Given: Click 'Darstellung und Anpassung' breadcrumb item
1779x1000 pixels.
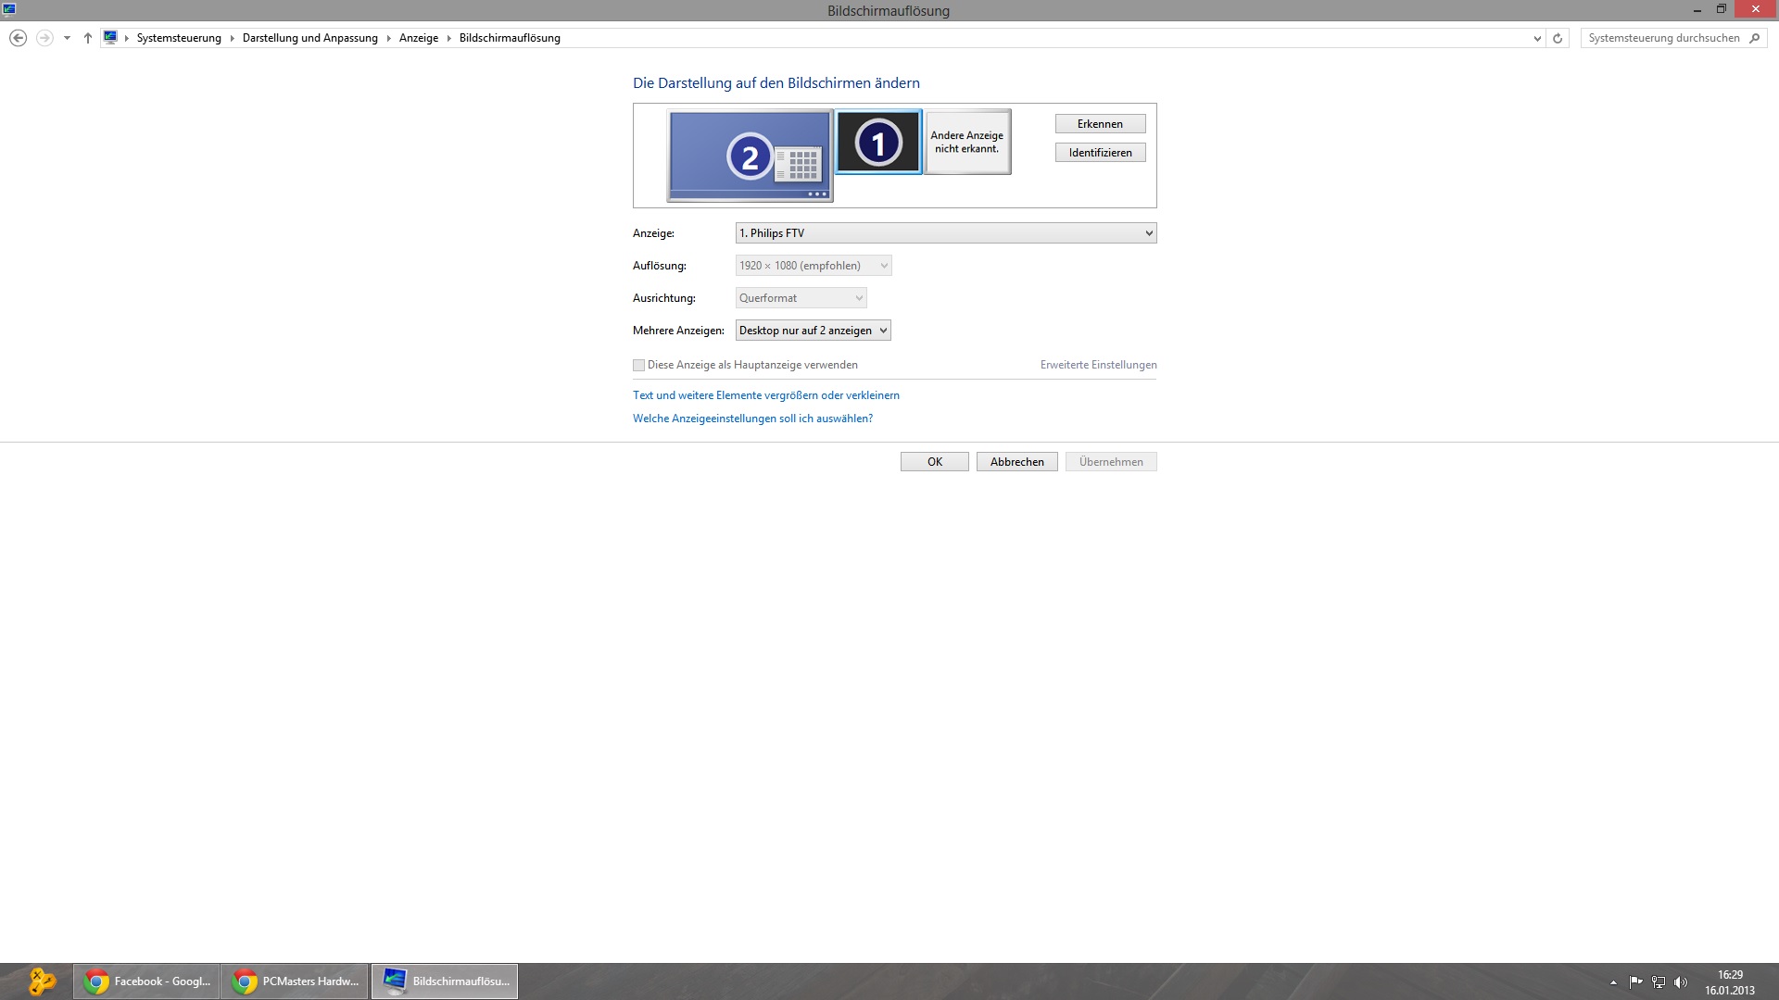Looking at the screenshot, I should point(309,38).
